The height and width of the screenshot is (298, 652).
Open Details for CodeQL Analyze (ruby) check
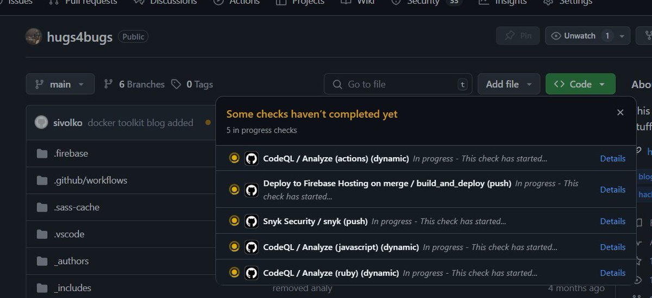point(612,273)
